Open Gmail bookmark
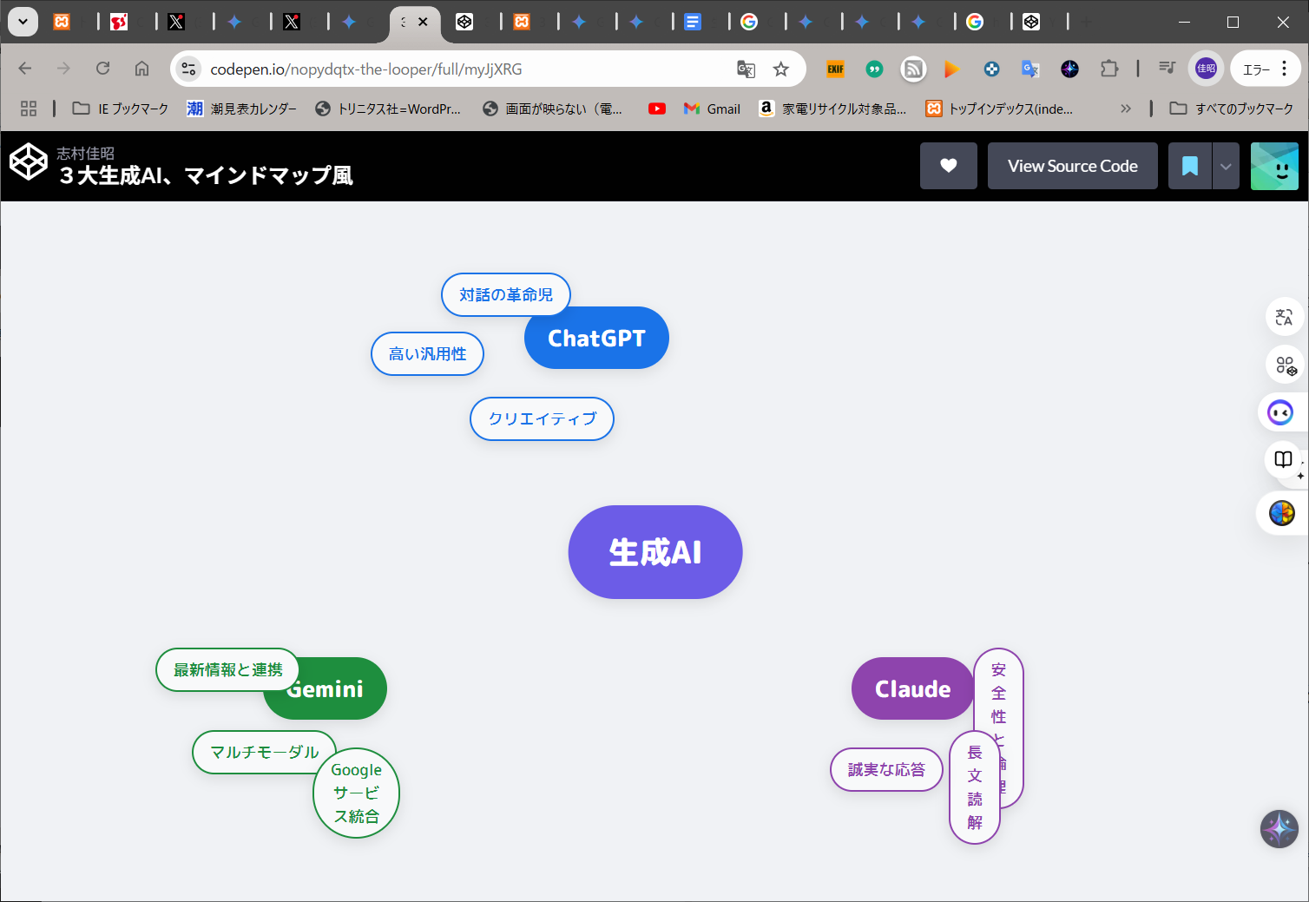Viewport: 1309px width, 902px height. (x=712, y=109)
